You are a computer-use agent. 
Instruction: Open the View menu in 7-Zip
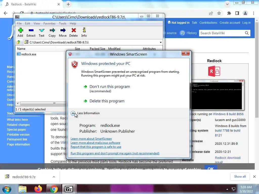[37, 23]
